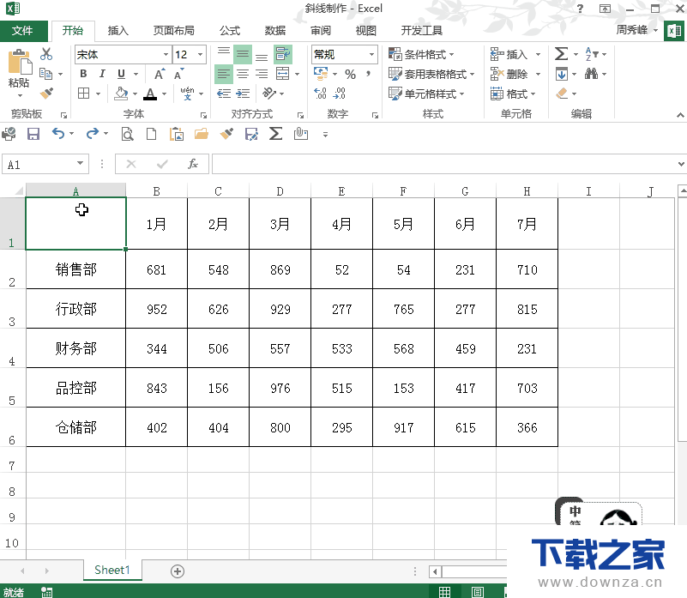Click the Cut scissors icon
687x598 pixels.
click(x=46, y=54)
